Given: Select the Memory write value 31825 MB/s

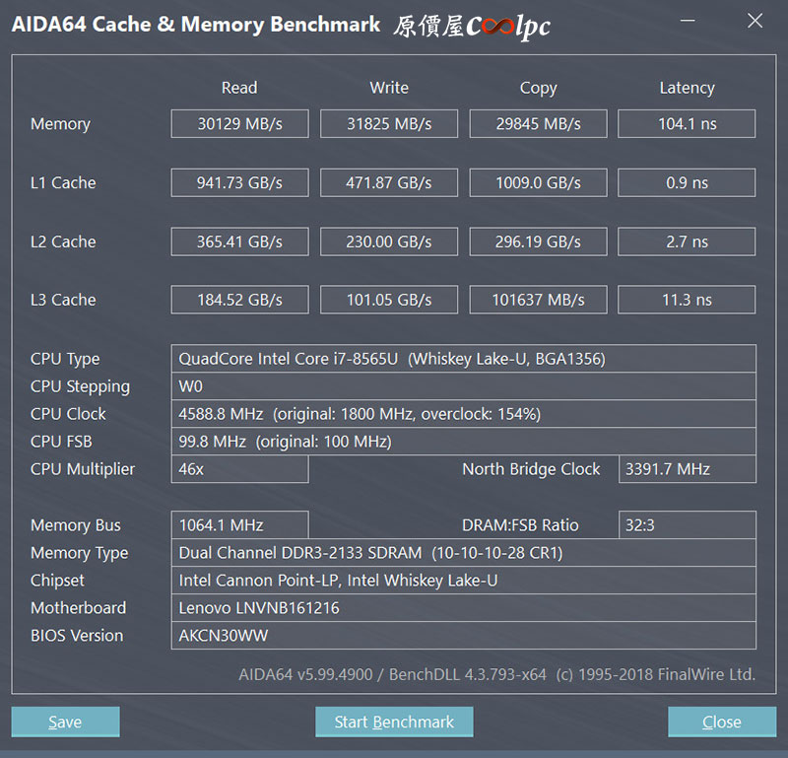Looking at the screenshot, I should [x=389, y=124].
